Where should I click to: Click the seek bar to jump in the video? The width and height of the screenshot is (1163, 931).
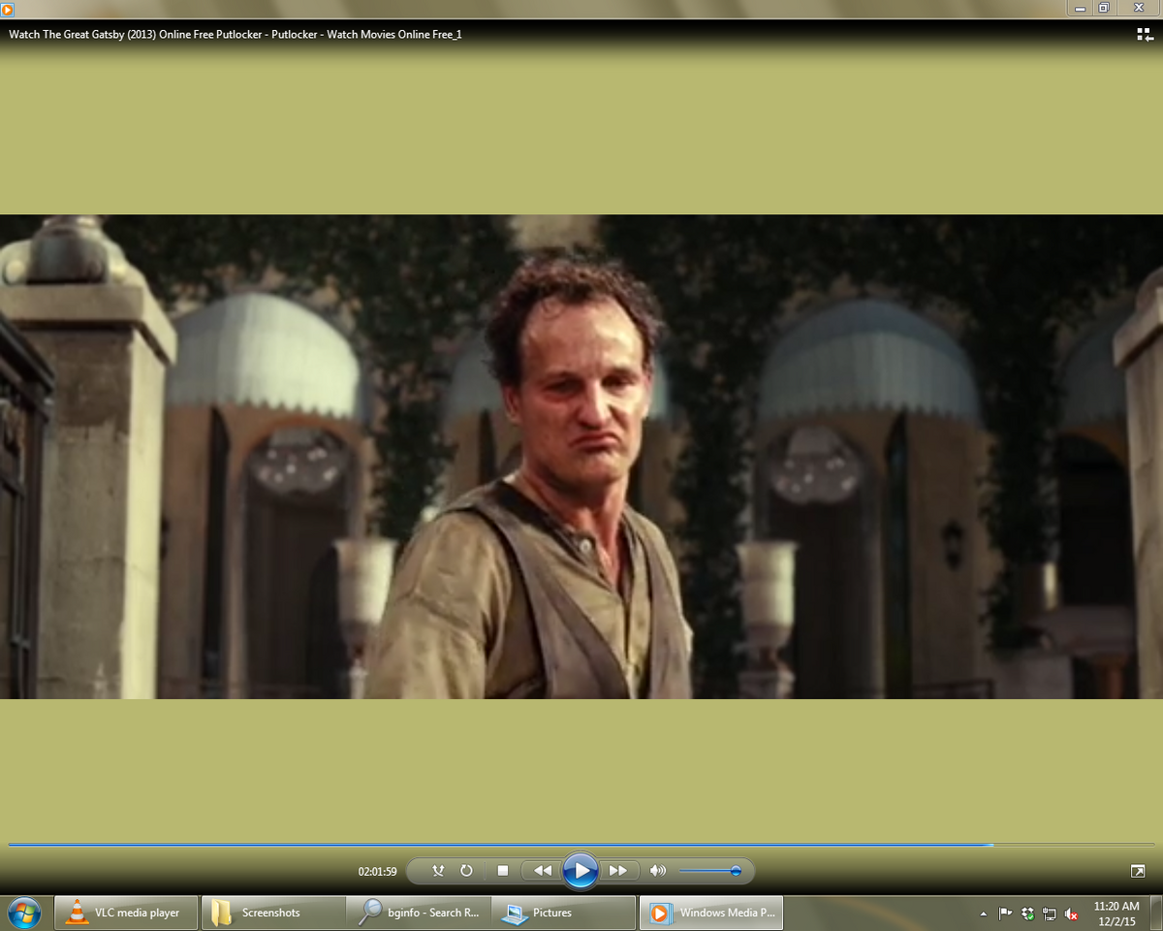(581, 845)
